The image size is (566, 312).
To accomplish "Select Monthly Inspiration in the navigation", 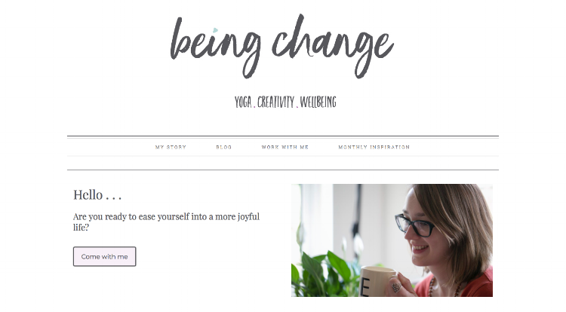I will coord(374,147).
